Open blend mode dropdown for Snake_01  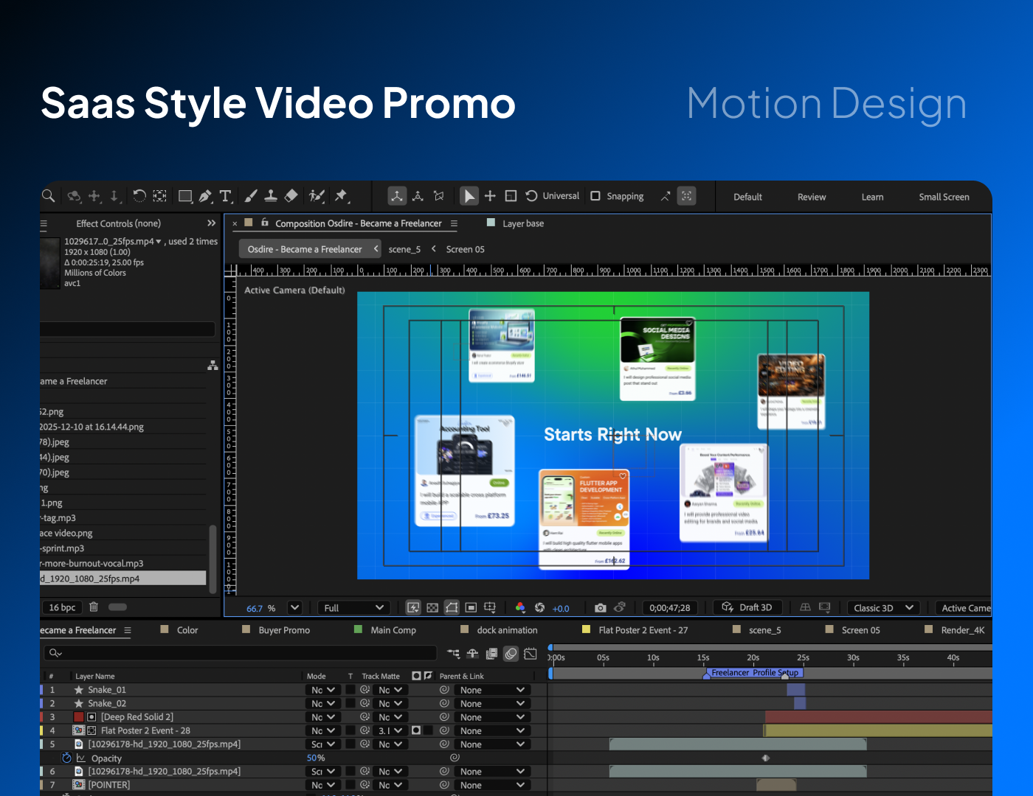322,690
